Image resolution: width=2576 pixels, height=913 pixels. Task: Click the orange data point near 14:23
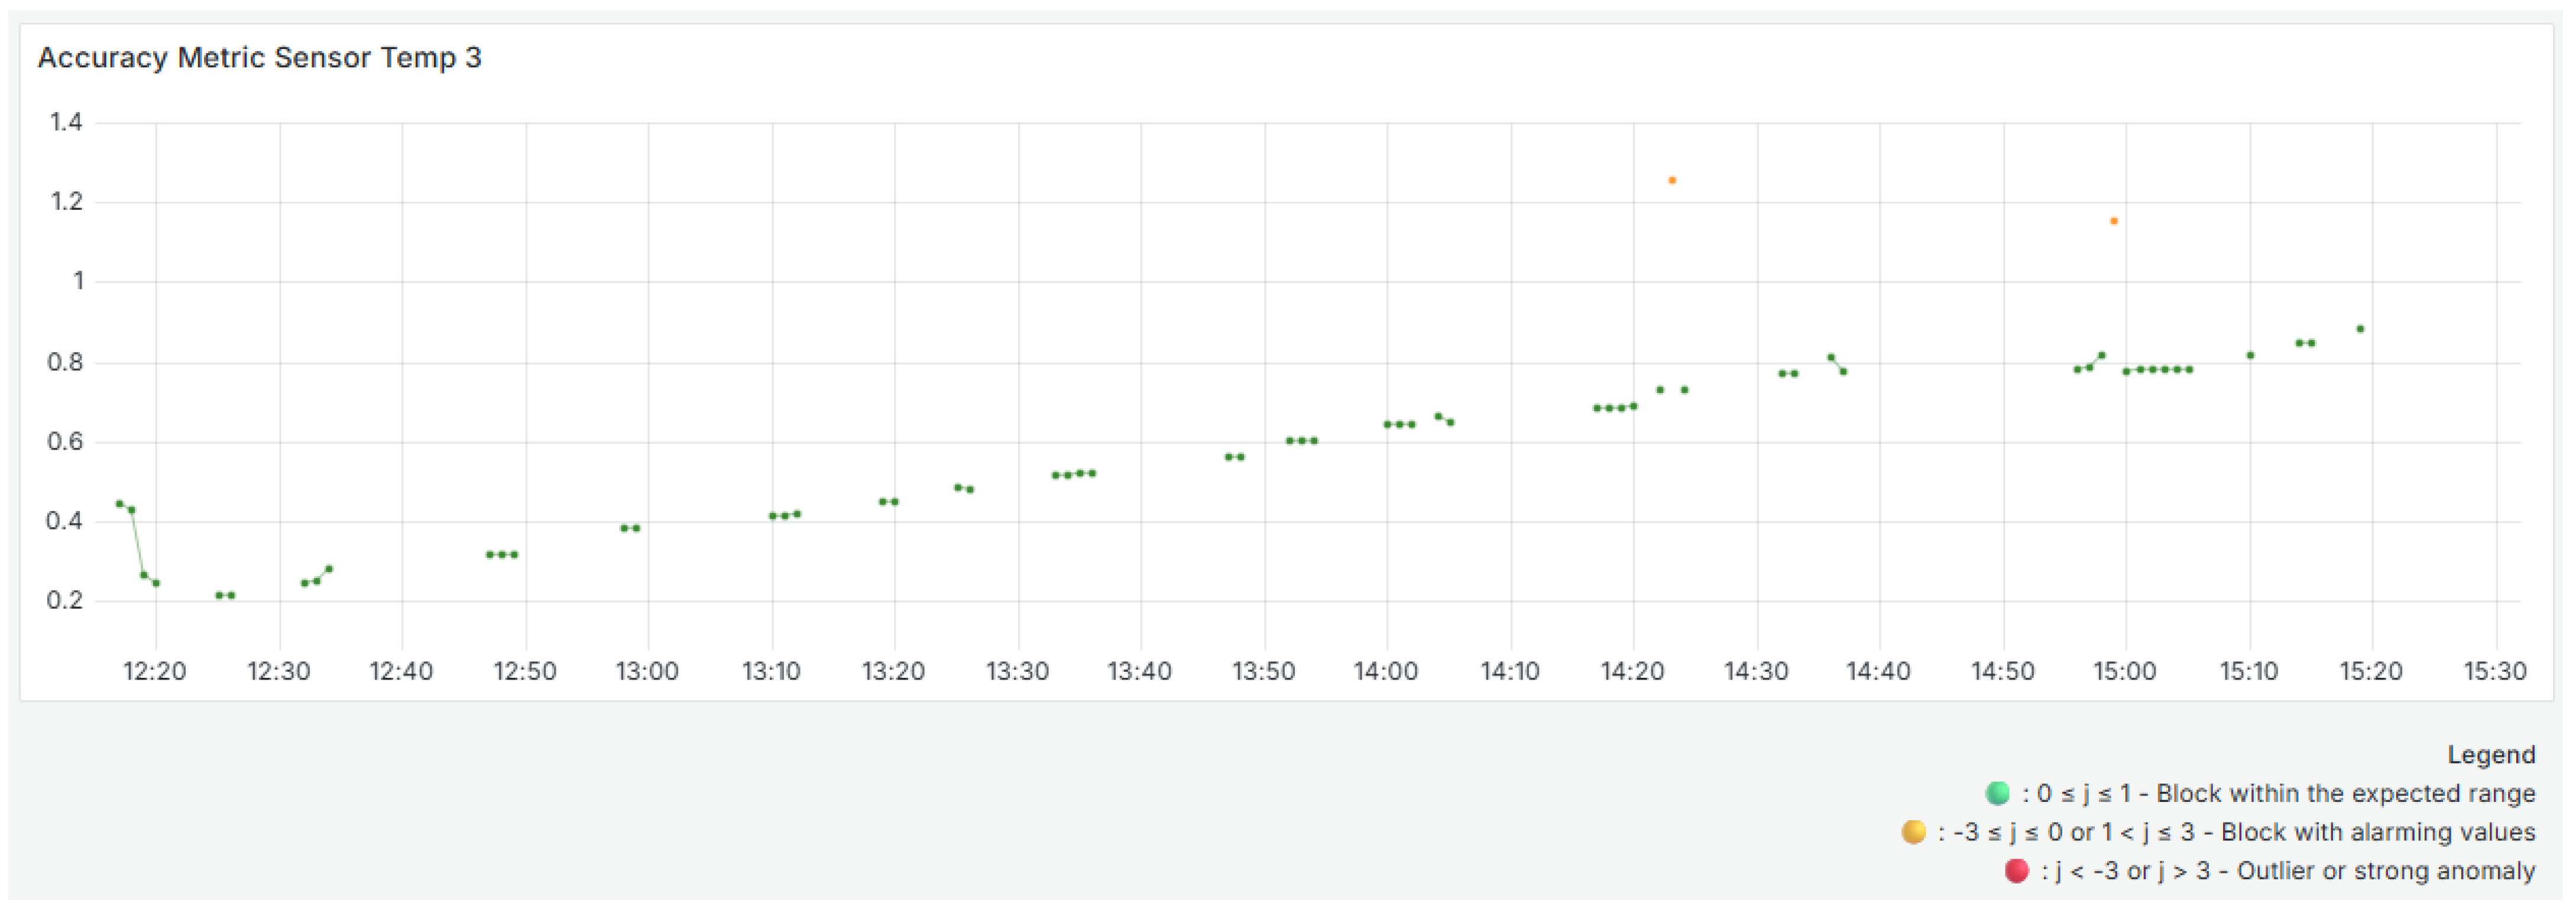point(1672,181)
